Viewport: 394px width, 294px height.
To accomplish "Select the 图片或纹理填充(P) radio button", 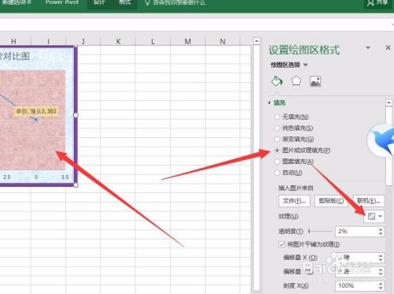I will (277, 151).
